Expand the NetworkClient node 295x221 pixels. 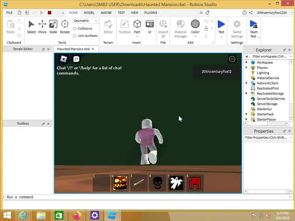coord(247,83)
